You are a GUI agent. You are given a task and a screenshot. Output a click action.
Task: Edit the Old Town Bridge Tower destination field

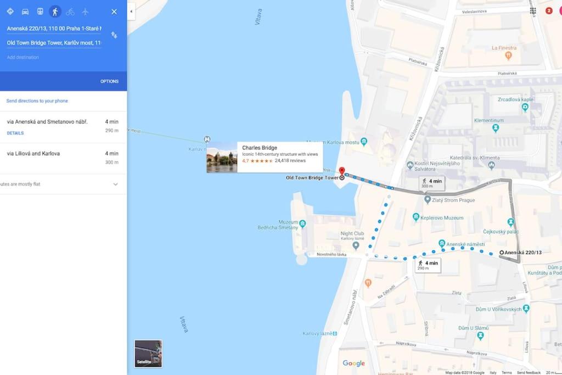(x=54, y=43)
